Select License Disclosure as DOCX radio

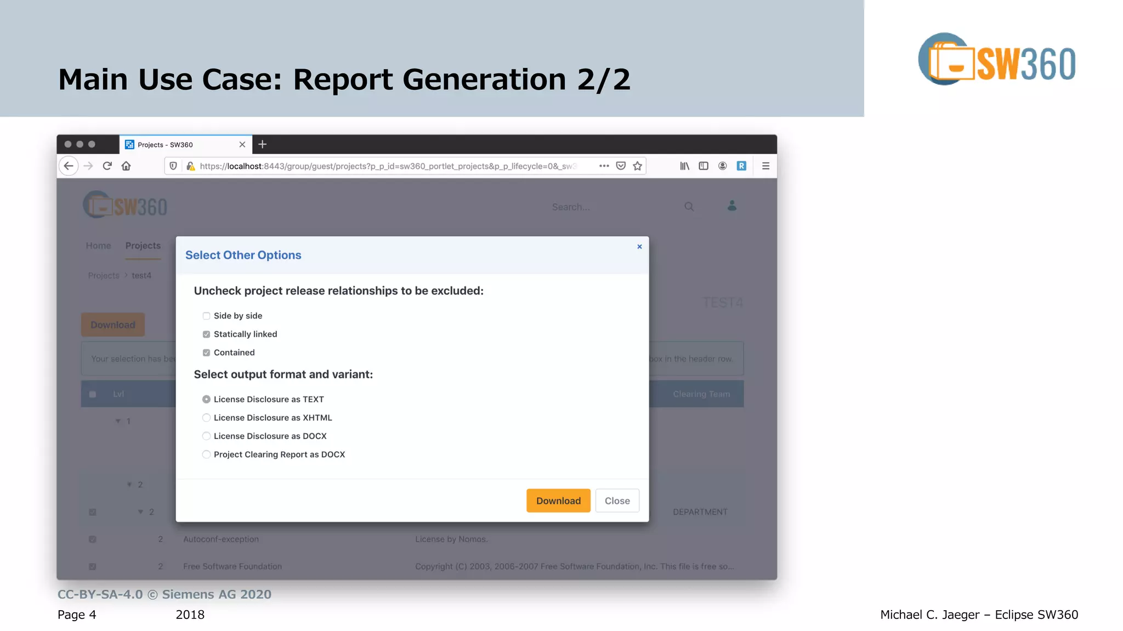(206, 436)
